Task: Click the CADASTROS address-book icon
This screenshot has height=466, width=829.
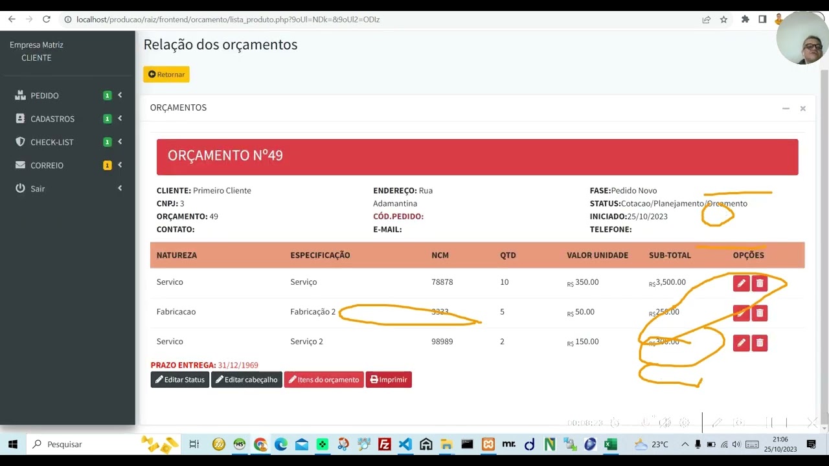Action: coord(20,118)
